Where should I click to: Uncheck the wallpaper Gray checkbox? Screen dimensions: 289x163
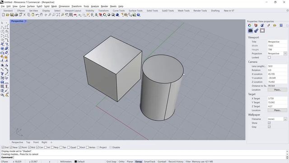coord(269,127)
